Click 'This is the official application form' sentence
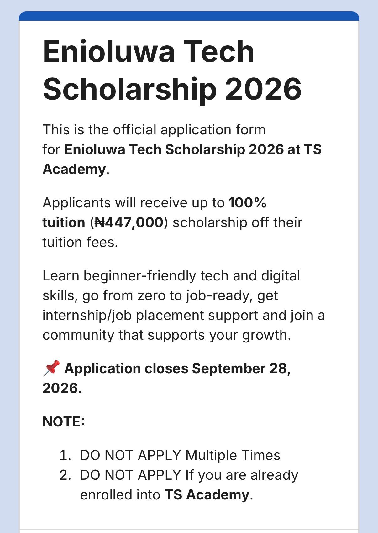 click(154, 130)
